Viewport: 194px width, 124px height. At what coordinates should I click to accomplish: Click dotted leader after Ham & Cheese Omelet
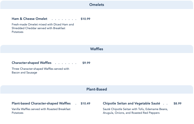pos(64,19)
